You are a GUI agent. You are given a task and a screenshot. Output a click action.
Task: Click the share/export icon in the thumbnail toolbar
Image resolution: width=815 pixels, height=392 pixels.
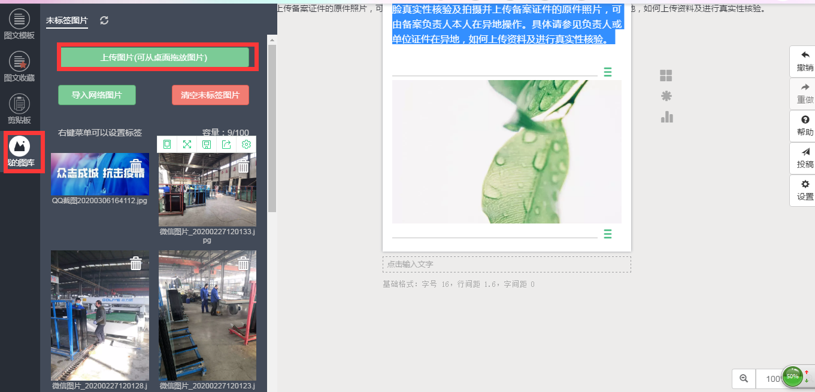click(x=226, y=144)
